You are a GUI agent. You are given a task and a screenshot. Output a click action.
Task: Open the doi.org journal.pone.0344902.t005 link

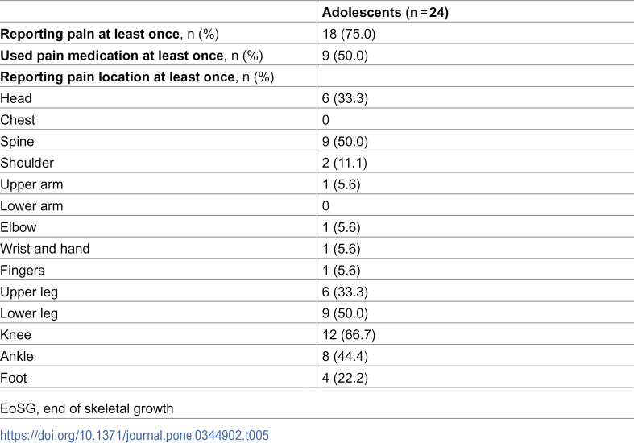(x=135, y=435)
